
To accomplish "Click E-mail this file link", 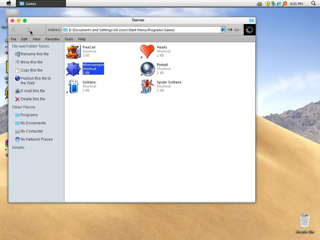I will (x=32, y=91).
